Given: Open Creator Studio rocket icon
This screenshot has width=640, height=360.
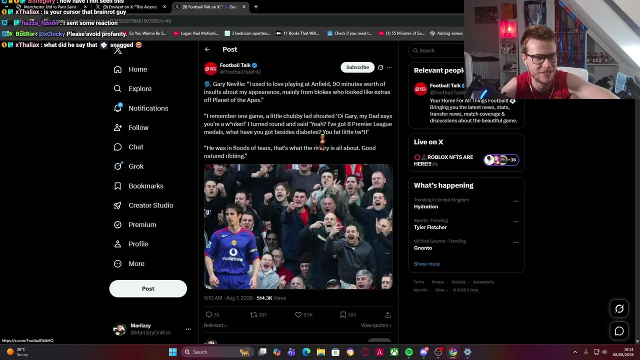Looking at the screenshot, I should point(117,205).
